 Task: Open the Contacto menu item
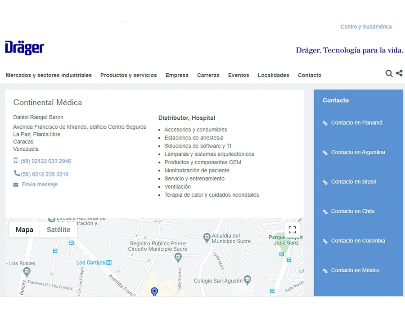click(x=310, y=75)
